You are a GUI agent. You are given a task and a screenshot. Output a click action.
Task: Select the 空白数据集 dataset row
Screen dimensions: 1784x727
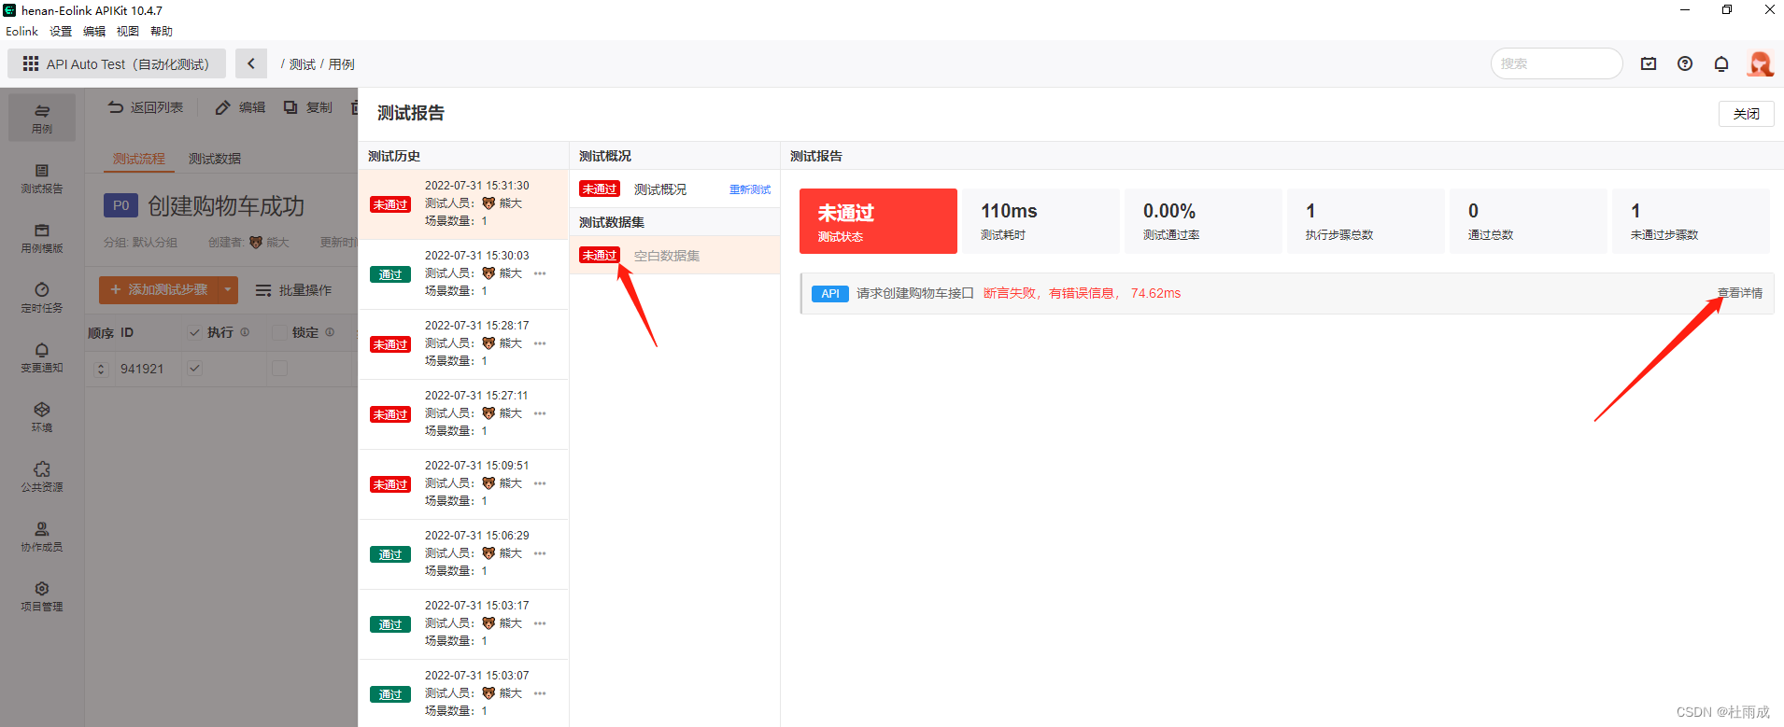click(x=674, y=255)
